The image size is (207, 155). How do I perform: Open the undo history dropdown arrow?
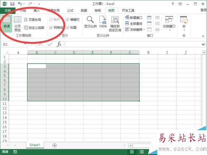tap(24, 4)
